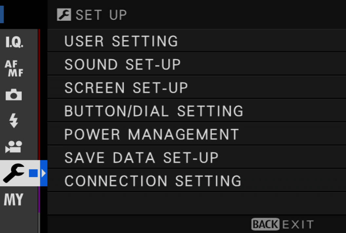This screenshot has height=233, width=346.
Task: Click the wrench icon beside SET UP title
Action: (x=64, y=14)
